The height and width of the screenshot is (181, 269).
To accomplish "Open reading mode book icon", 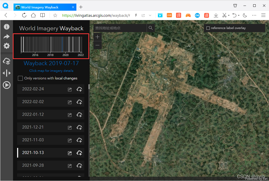I will tap(43, 15).
